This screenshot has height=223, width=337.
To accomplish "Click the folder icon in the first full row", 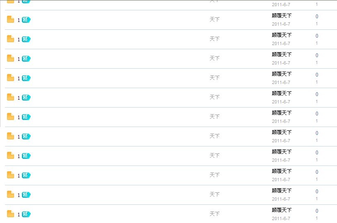I will click(10, 19).
